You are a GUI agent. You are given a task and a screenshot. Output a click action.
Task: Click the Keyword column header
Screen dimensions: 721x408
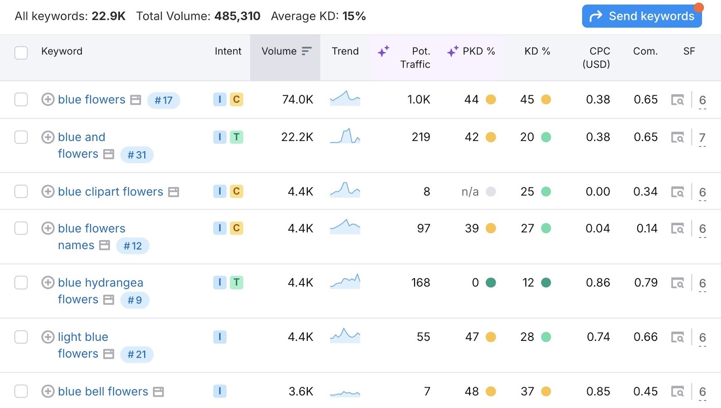(x=62, y=51)
